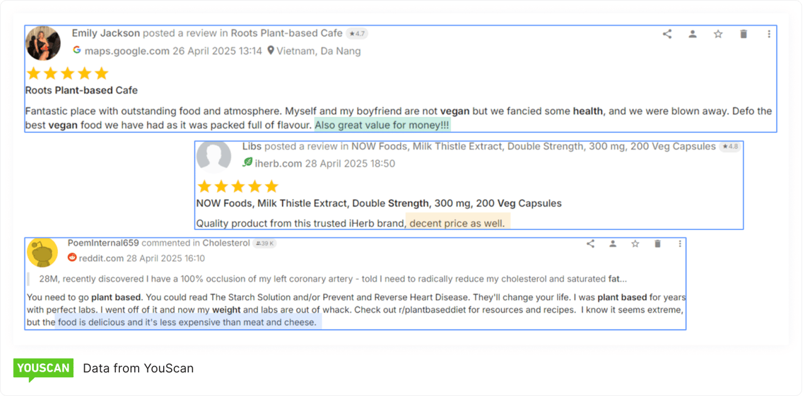Toggle the favorite star on Emily Jackson's review
Screen dimensions: 803x396
pyautogui.click(x=718, y=34)
